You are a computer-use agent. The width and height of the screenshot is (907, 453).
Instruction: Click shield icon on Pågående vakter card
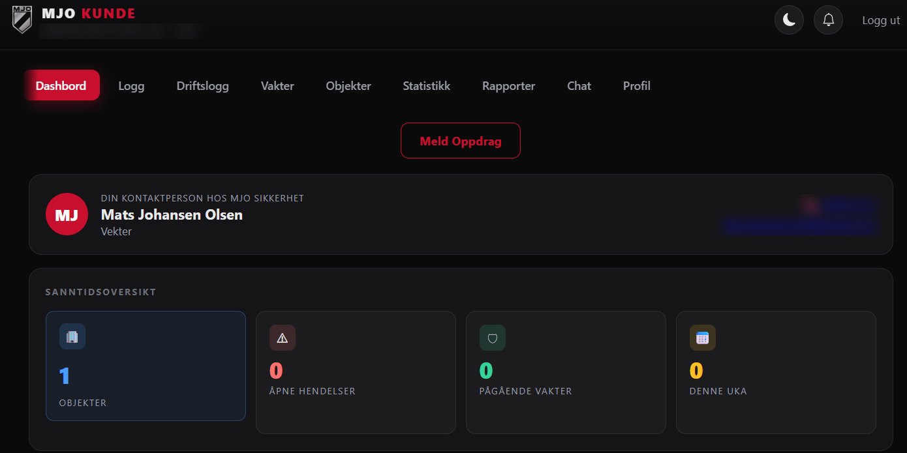[493, 338]
